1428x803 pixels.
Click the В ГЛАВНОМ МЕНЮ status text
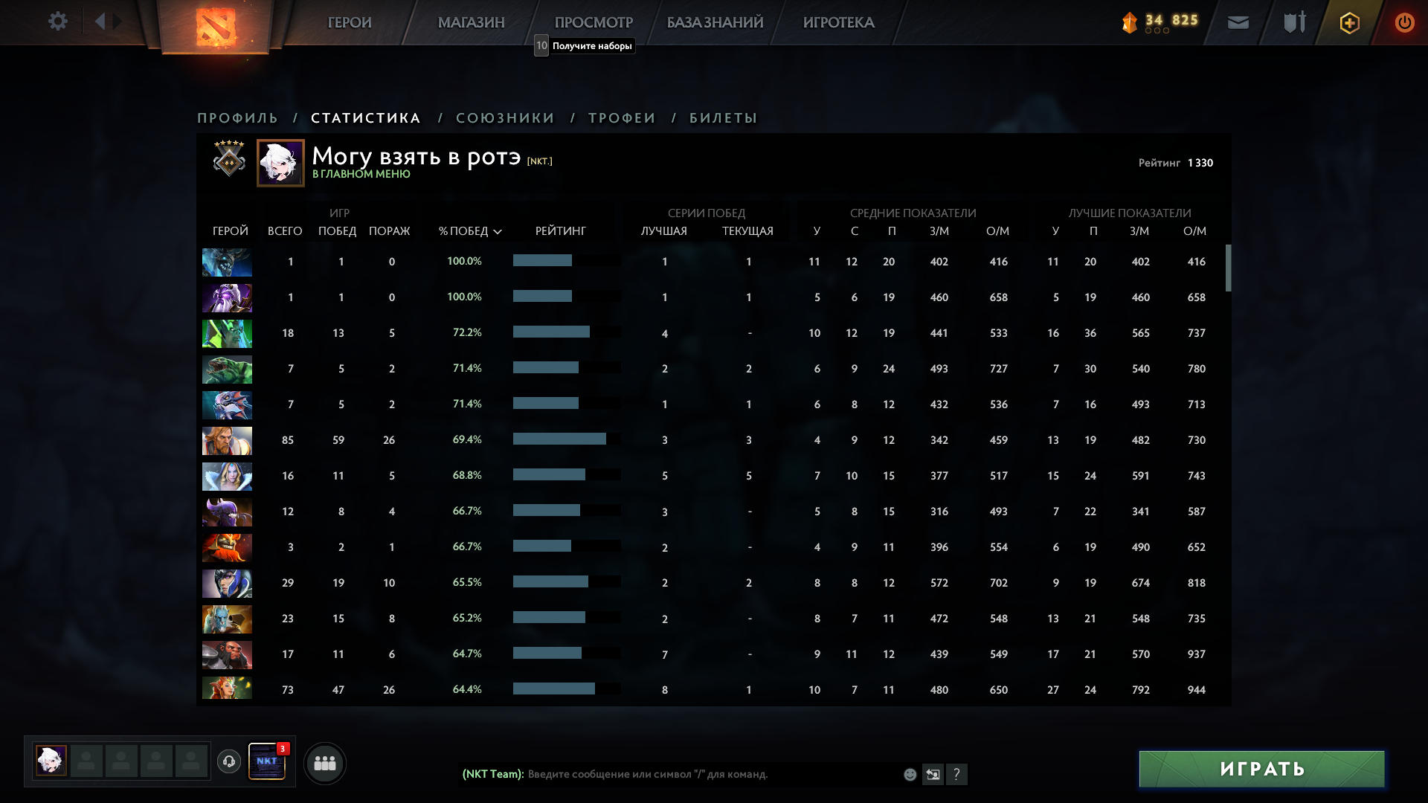[x=361, y=174]
